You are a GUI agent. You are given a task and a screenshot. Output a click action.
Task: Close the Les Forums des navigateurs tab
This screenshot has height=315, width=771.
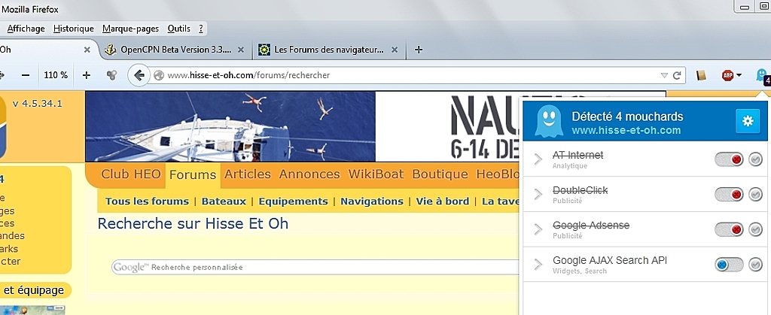(x=394, y=50)
